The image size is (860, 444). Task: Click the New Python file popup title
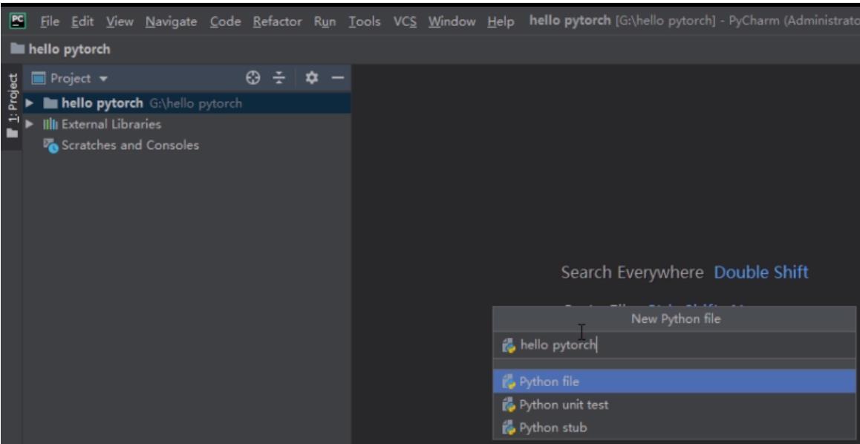676,319
